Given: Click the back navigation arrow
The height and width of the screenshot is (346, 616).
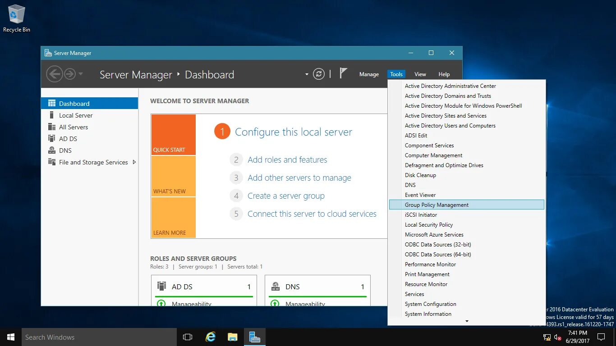Looking at the screenshot, I should (x=55, y=73).
